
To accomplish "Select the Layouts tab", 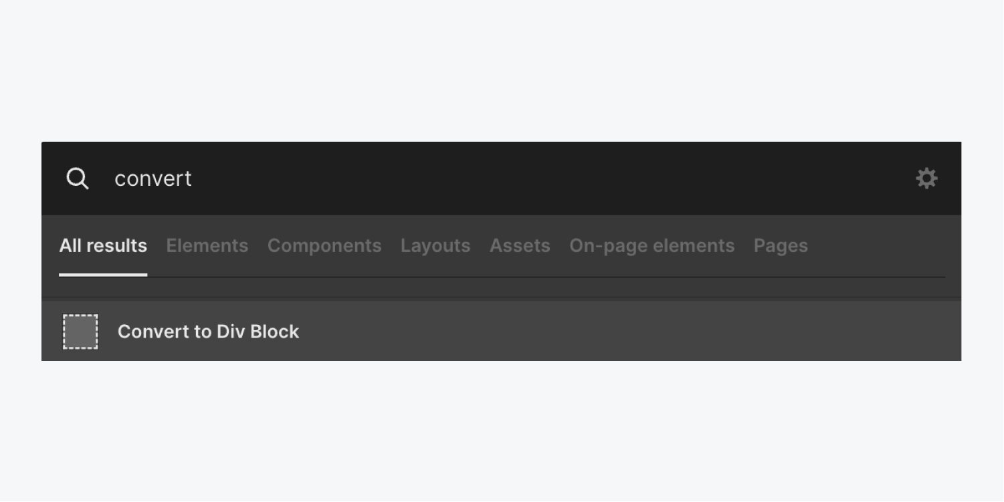I will tap(435, 246).
